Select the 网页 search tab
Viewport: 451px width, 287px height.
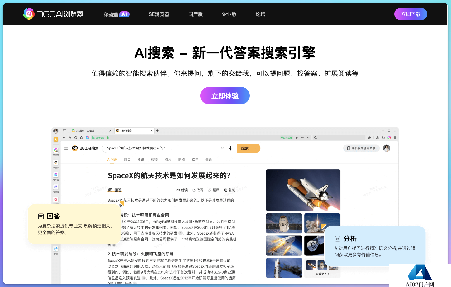click(x=127, y=159)
